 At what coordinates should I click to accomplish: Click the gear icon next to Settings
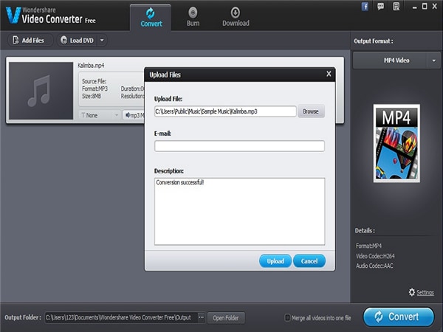412,292
